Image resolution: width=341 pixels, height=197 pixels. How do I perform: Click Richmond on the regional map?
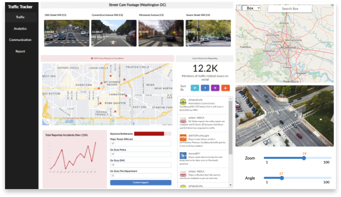[x=288, y=48]
